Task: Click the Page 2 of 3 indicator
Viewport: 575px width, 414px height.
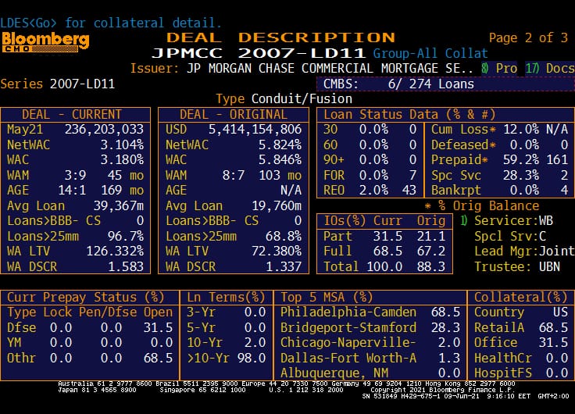Action: (x=528, y=37)
